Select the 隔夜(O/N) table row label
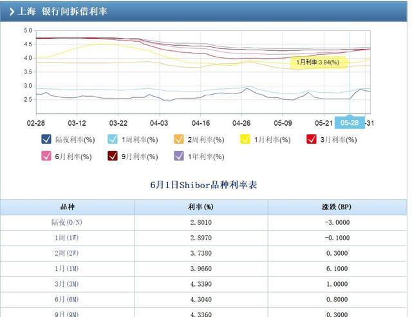The width and height of the screenshot is (412, 317). (67, 222)
